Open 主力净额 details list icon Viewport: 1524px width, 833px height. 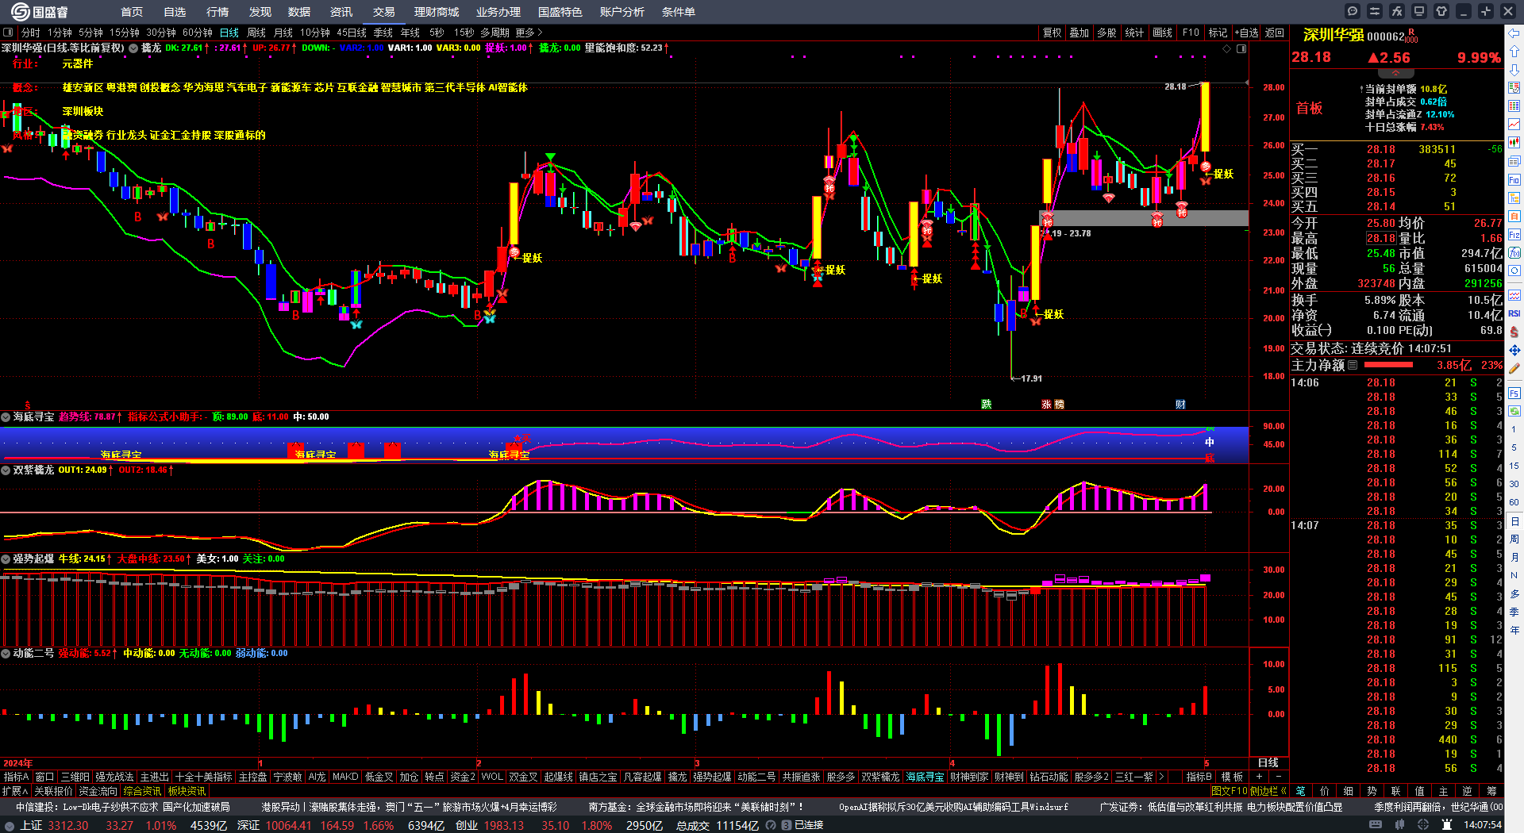(x=1353, y=365)
